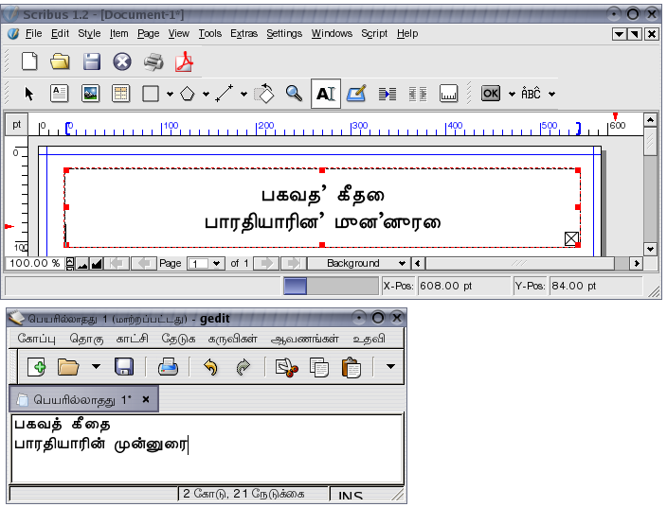Open the Style menu in Scribus
The height and width of the screenshot is (507, 667).
pyautogui.click(x=89, y=33)
